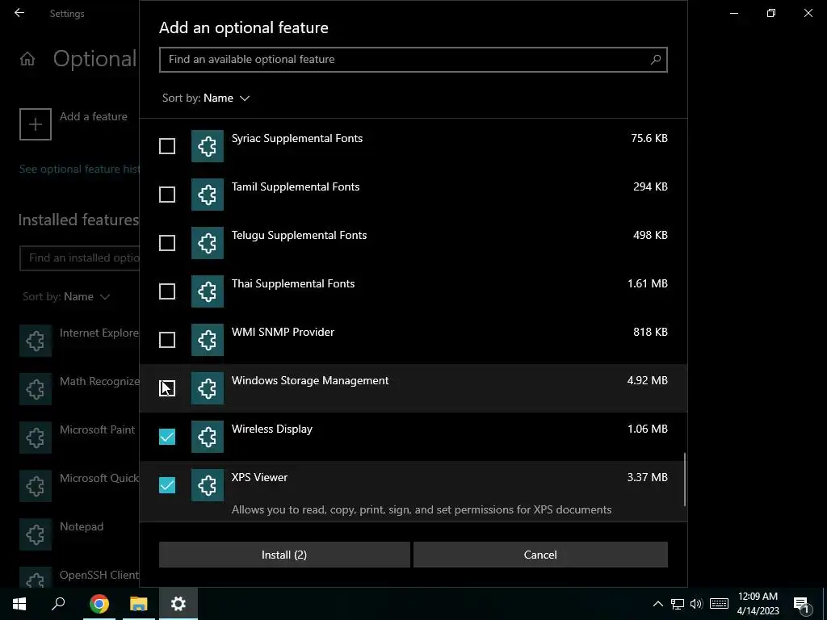This screenshot has width=827, height=620.
Task: Tick the Telugu Supplemental Fonts checkbox
Action: [x=167, y=243]
